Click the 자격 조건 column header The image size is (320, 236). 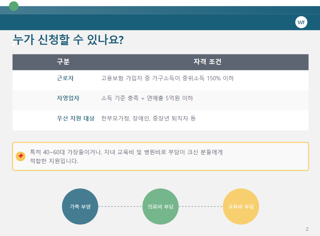click(x=207, y=61)
